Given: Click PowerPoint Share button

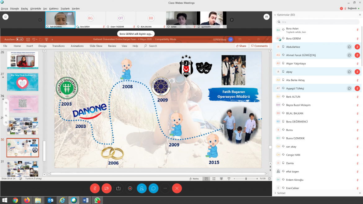Looking at the screenshot, I should (241, 46).
